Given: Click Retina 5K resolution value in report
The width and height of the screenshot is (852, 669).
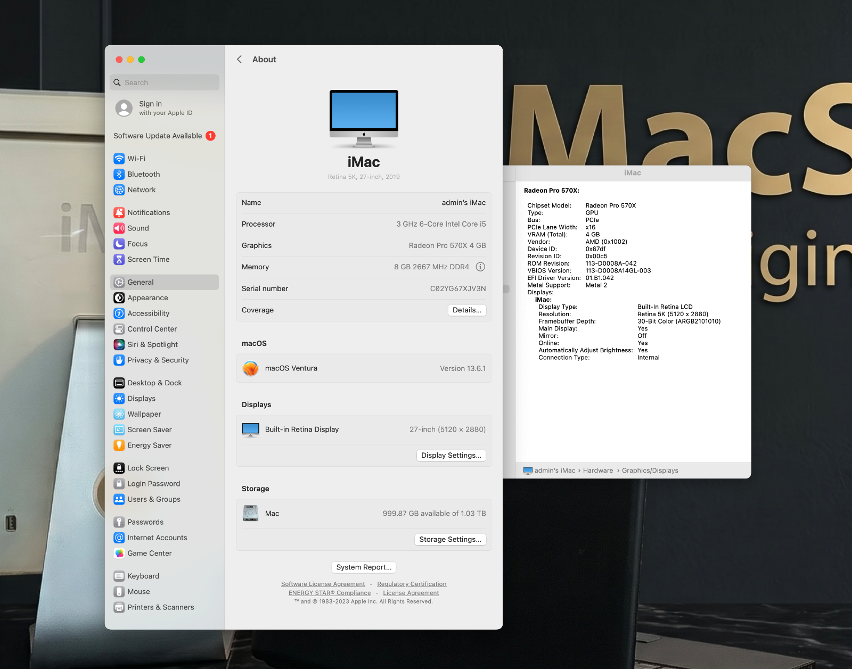Looking at the screenshot, I should (x=673, y=314).
